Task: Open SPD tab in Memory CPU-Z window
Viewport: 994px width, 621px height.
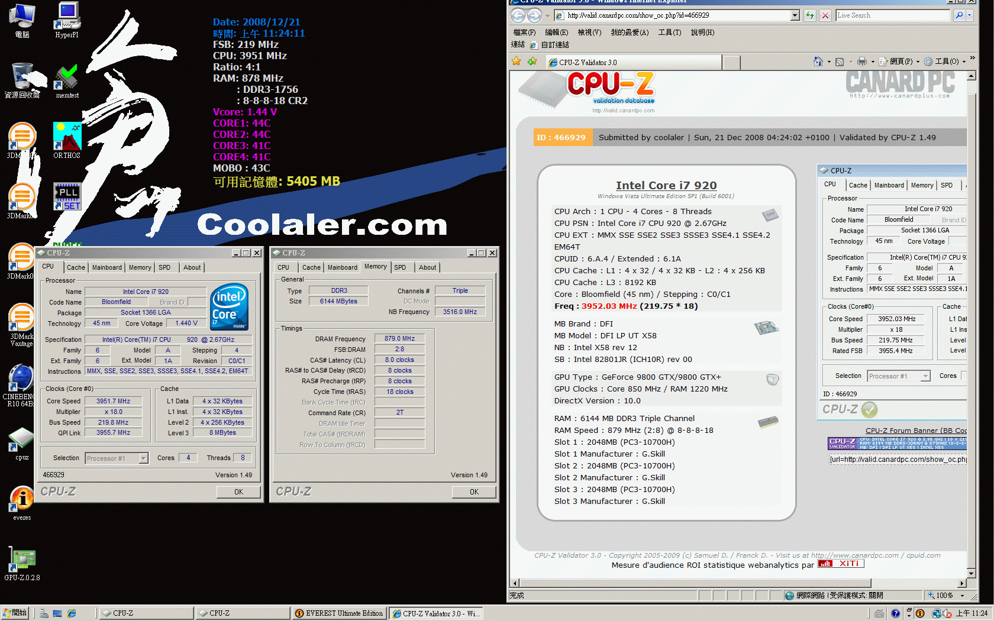Action: tap(401, 267)
